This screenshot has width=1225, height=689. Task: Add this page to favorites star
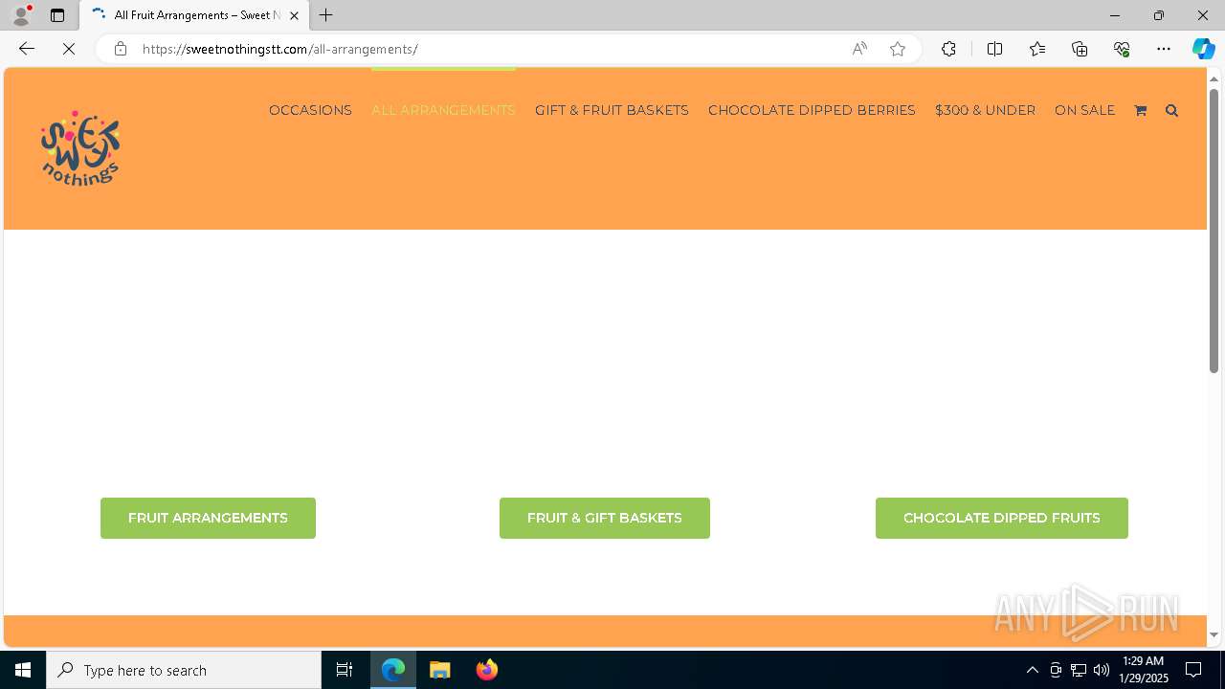click(x=898, y=49)
